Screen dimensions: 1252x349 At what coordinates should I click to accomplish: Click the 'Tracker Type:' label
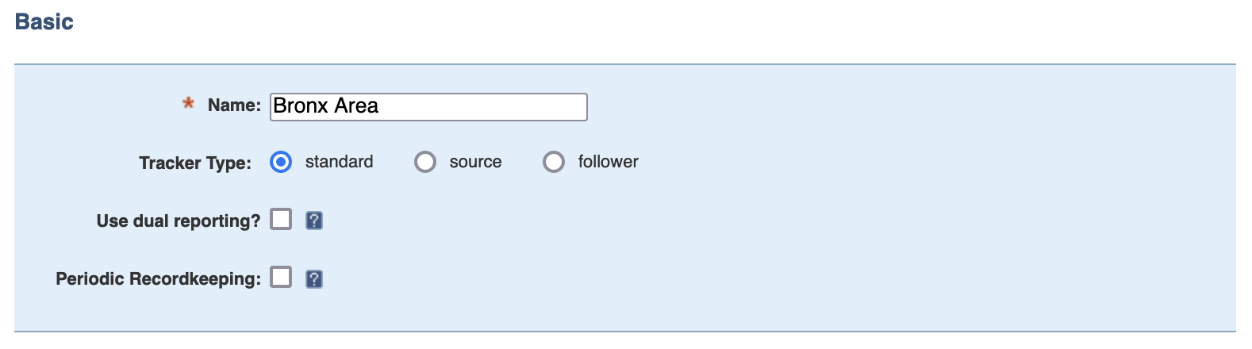195,163
